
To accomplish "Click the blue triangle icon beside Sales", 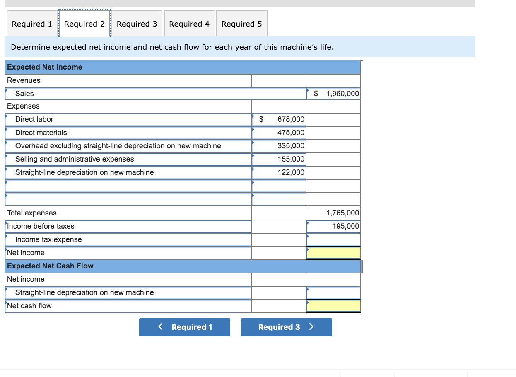I will [x=6, y=90].
